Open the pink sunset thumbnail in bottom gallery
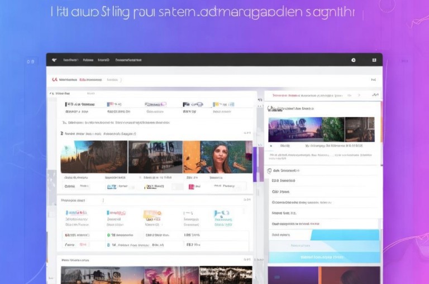Screen dimensions: 429x284 pos(172,275)
